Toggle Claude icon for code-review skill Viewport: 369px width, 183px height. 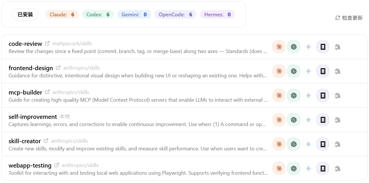click(x=279, y=47)
